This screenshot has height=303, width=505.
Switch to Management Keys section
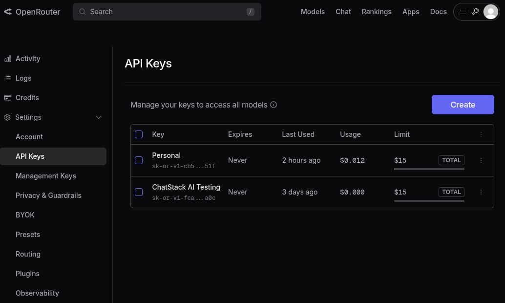click(45, 176)
